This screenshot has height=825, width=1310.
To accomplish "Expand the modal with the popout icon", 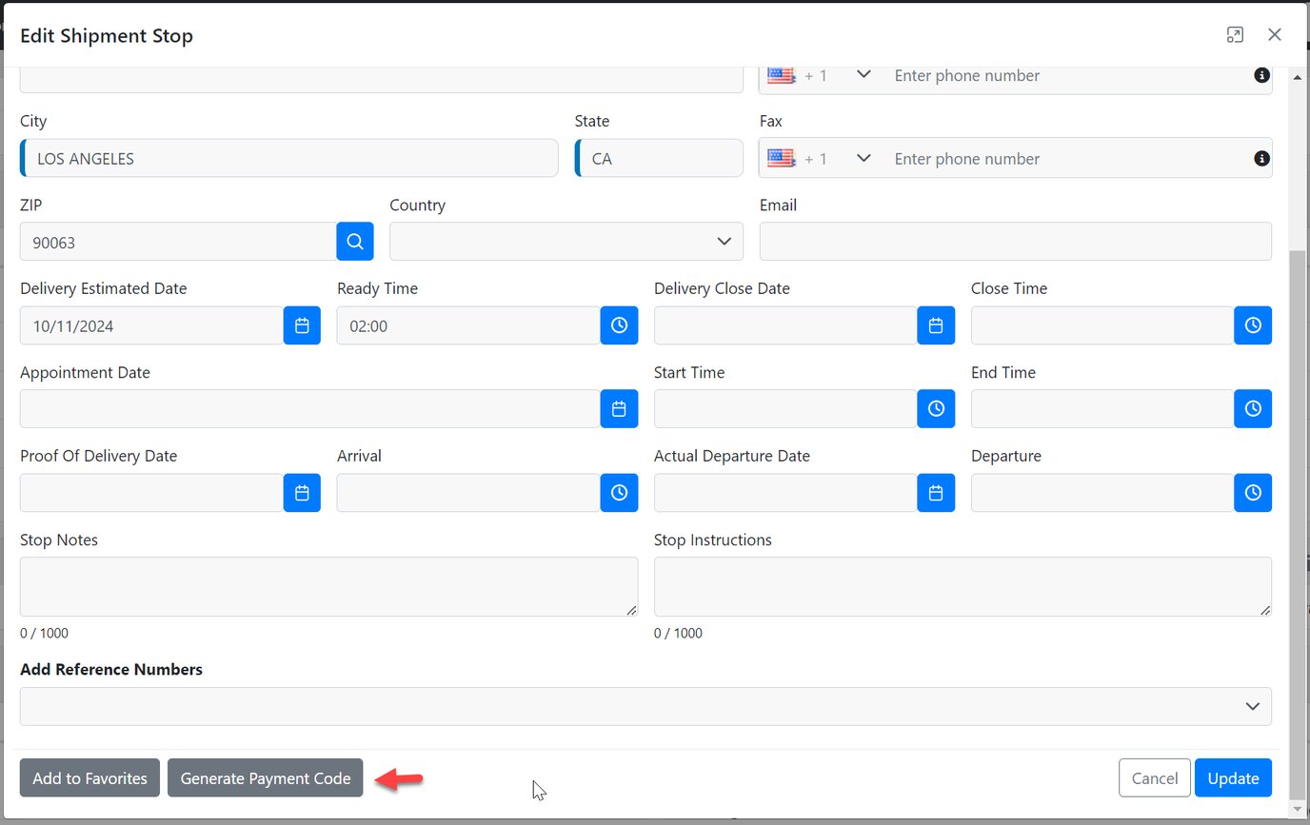I will pos(1235,35).
